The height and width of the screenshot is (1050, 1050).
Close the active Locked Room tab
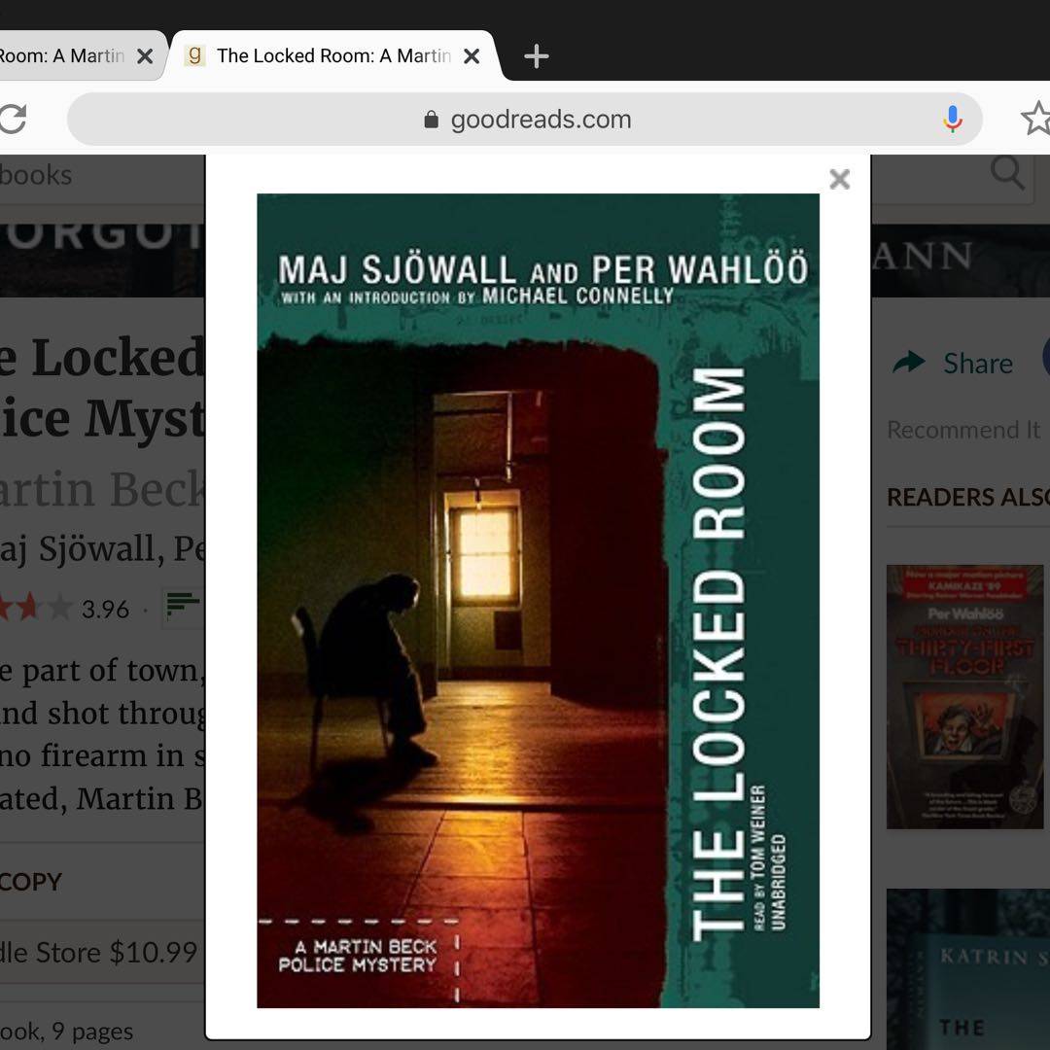coord(472,56)
